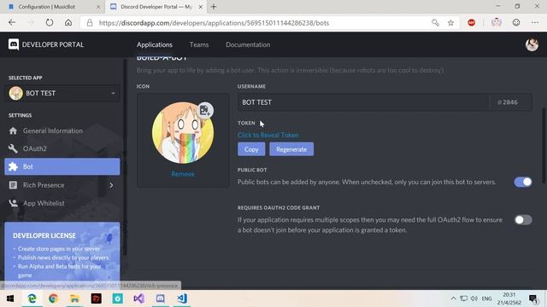Open the smiley feedback icon
The image size is (547, 307).
516,23
